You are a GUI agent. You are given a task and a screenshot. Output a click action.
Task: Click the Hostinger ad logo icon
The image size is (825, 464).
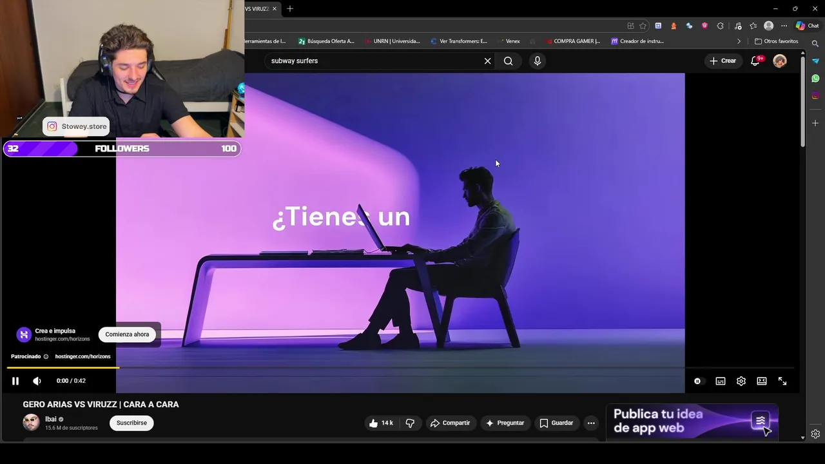[24, 334]
